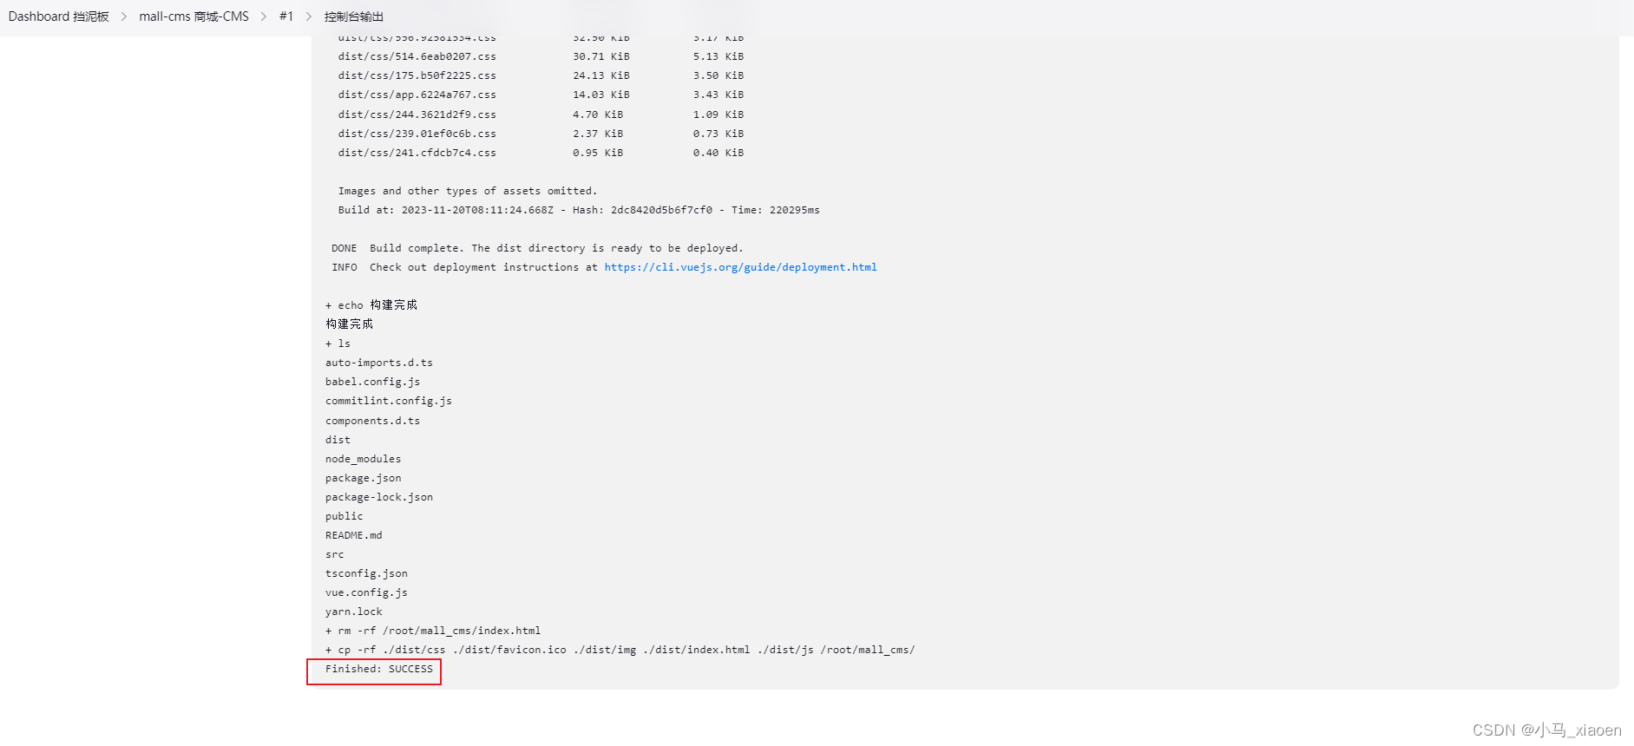Screen dimensions: 1634x746
Task: Click chevron after Dashboard 挡泥板 breadcrumb
Action: click(124, 16)
